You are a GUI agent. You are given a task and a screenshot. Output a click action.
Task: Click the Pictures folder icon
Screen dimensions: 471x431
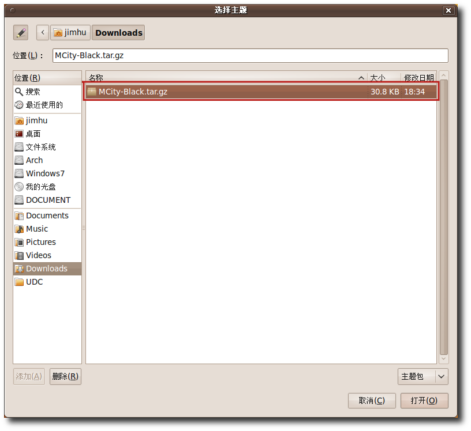(19, 242)
